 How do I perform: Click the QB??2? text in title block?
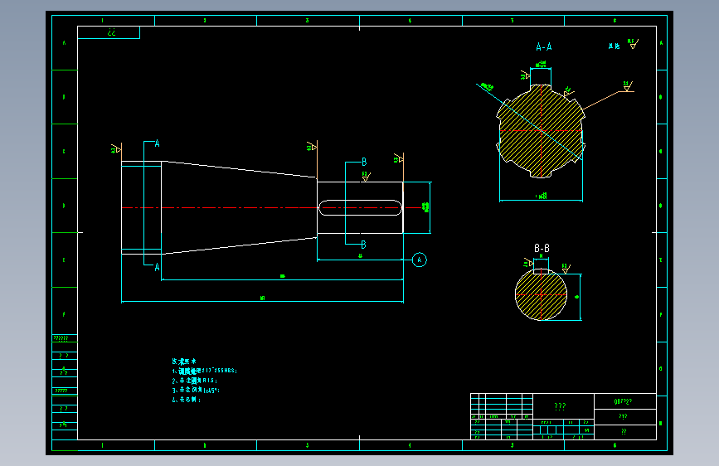pyautogui.click(x=623, y=401)
